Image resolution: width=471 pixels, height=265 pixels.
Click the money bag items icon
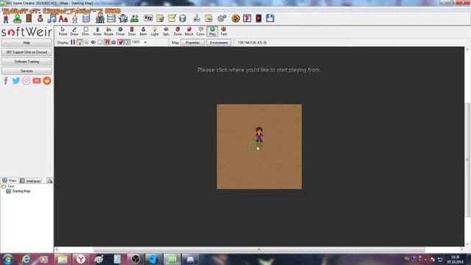tap(40, 18)
